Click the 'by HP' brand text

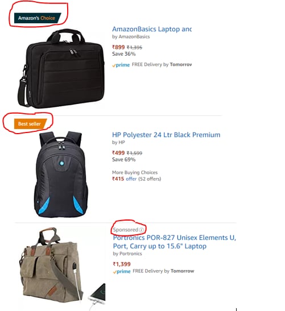pos(118,142)
